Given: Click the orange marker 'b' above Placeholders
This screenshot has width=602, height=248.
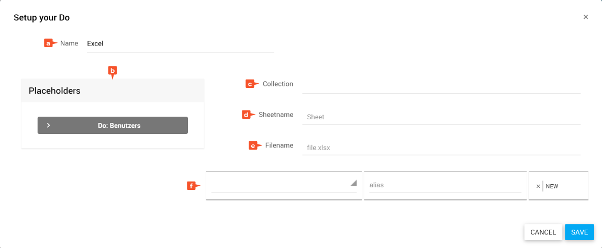Looking at the screenshot, I should pos(112,71).
